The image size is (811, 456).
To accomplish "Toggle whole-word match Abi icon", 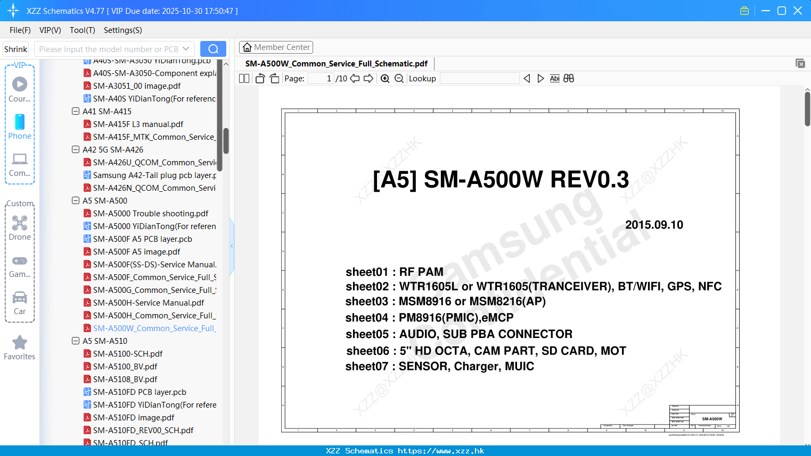I will [x=554, y=78].
